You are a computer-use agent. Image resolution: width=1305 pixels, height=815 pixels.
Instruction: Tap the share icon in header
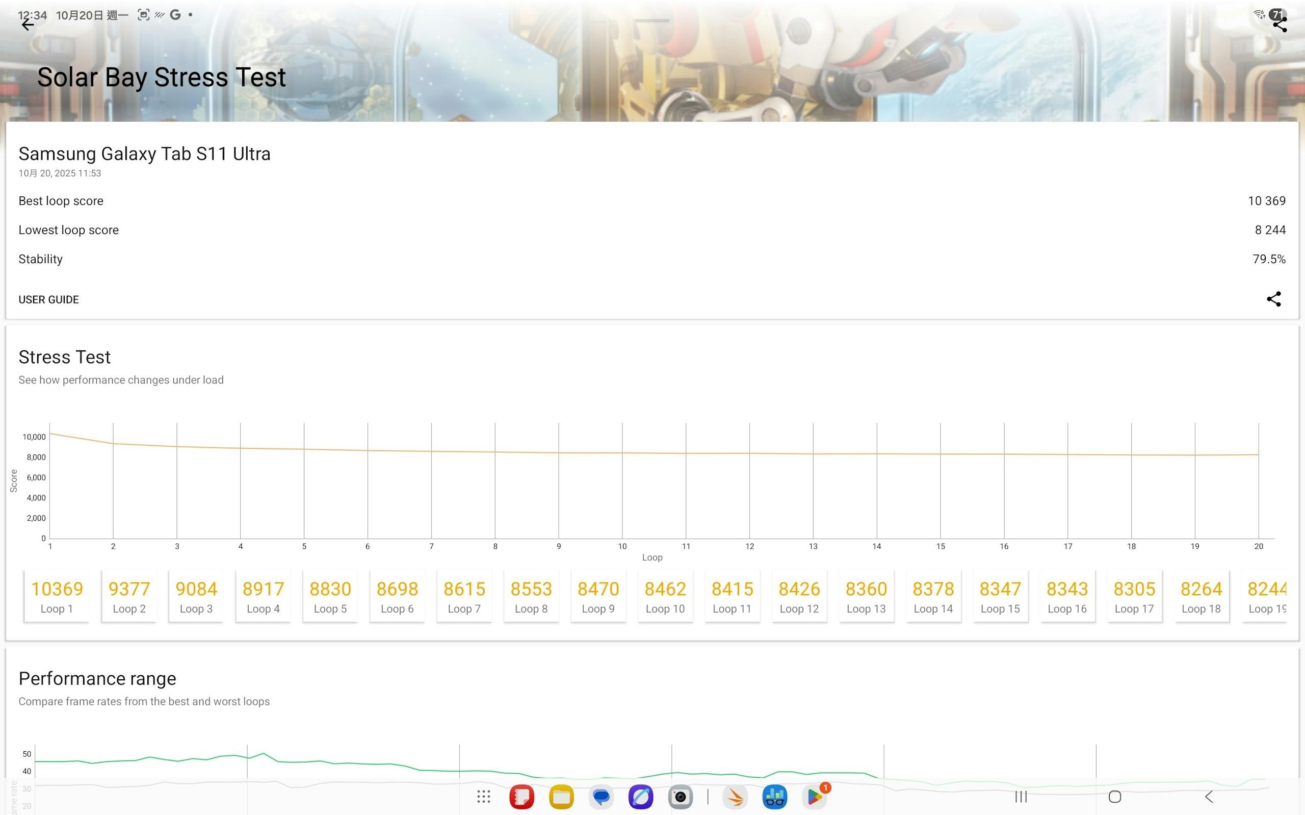point(1280,24)
